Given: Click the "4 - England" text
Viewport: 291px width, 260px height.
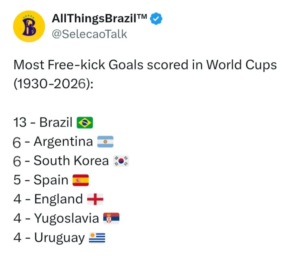Looking at the screenshot, I should (x=48, y=199).
